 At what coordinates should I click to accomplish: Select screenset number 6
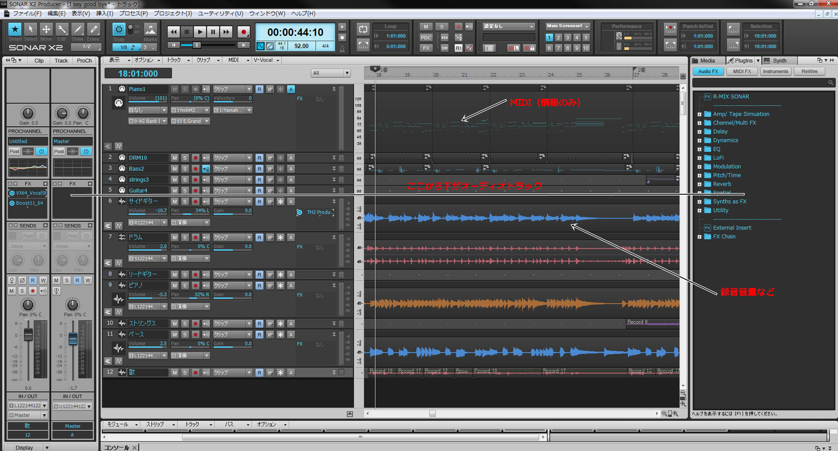549,48
